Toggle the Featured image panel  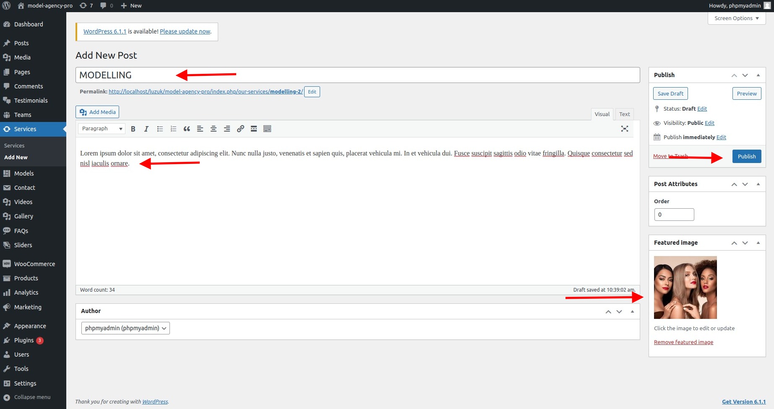[x=758, y=243]
